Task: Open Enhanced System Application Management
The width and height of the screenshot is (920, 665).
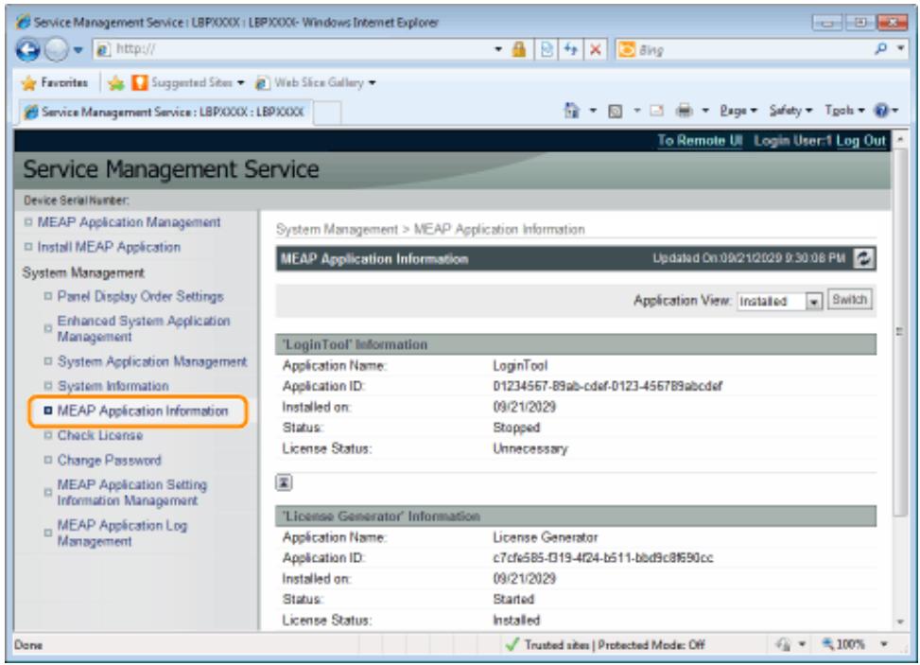Action: point(143,328)
